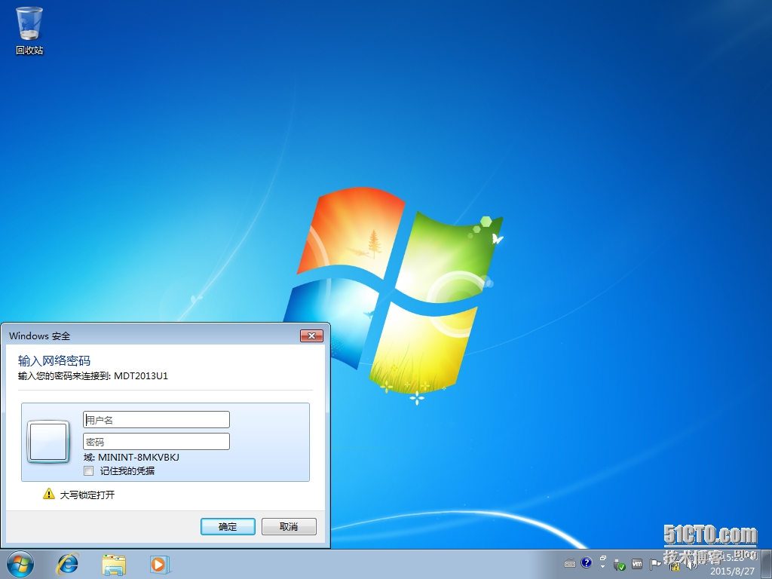Click the 域: MININT-8MKVBKJ domain text
This screenshot has height=579, width=772.
tap(131, 457)
